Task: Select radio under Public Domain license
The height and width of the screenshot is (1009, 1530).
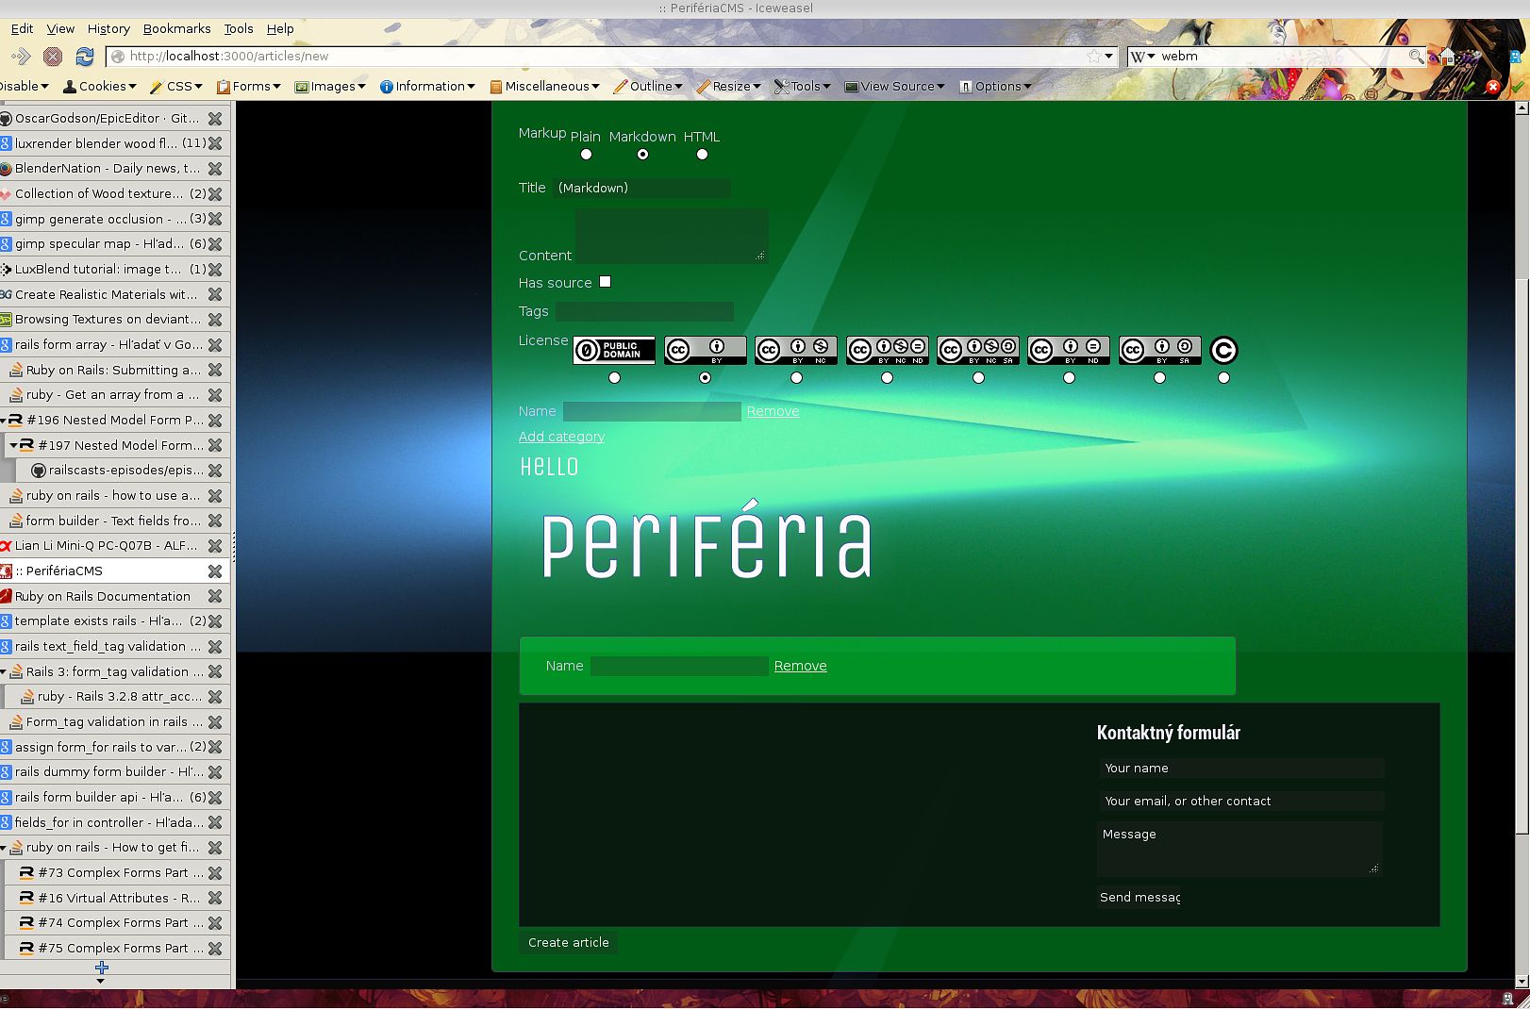Action: (x=615, y=378)
